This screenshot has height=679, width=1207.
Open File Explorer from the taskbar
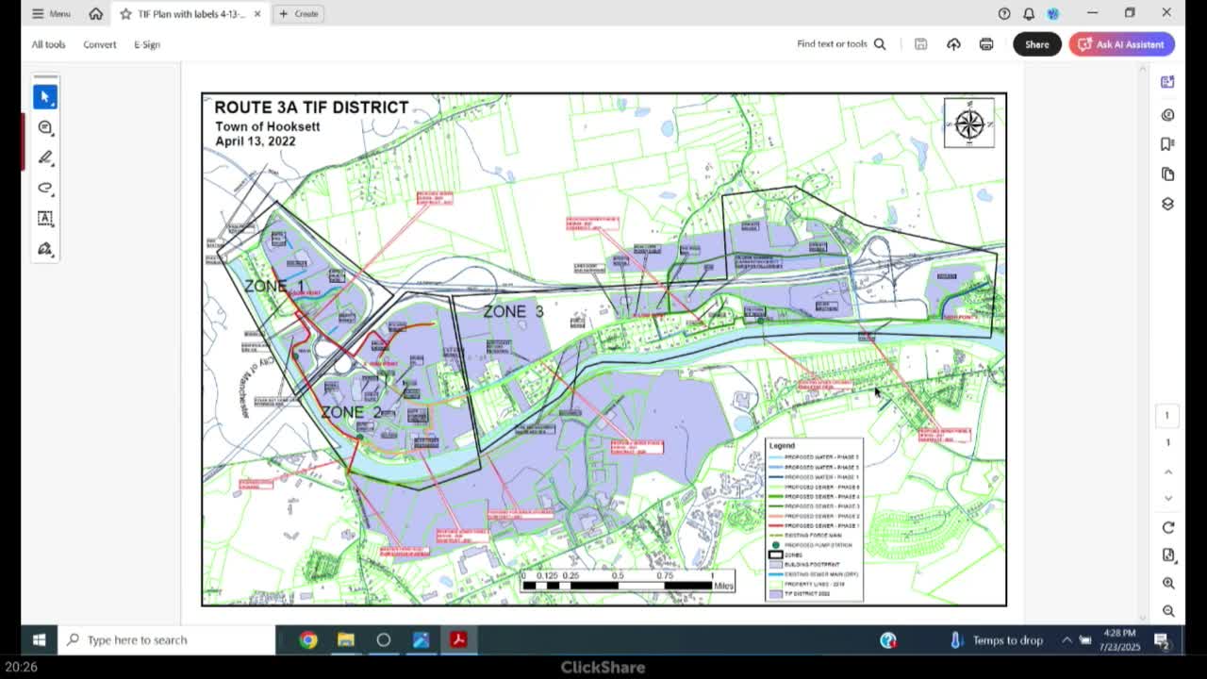(346, 639)
